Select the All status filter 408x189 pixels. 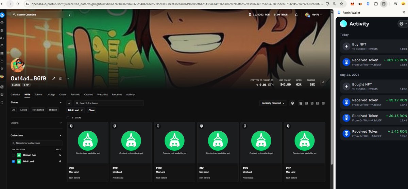point(14,110)
